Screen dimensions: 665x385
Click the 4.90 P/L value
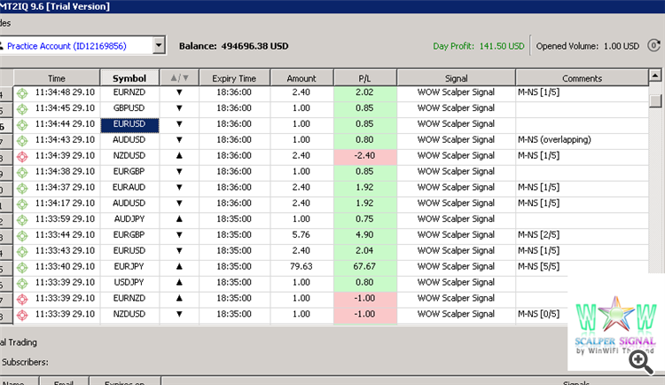(x=364, y=235)
